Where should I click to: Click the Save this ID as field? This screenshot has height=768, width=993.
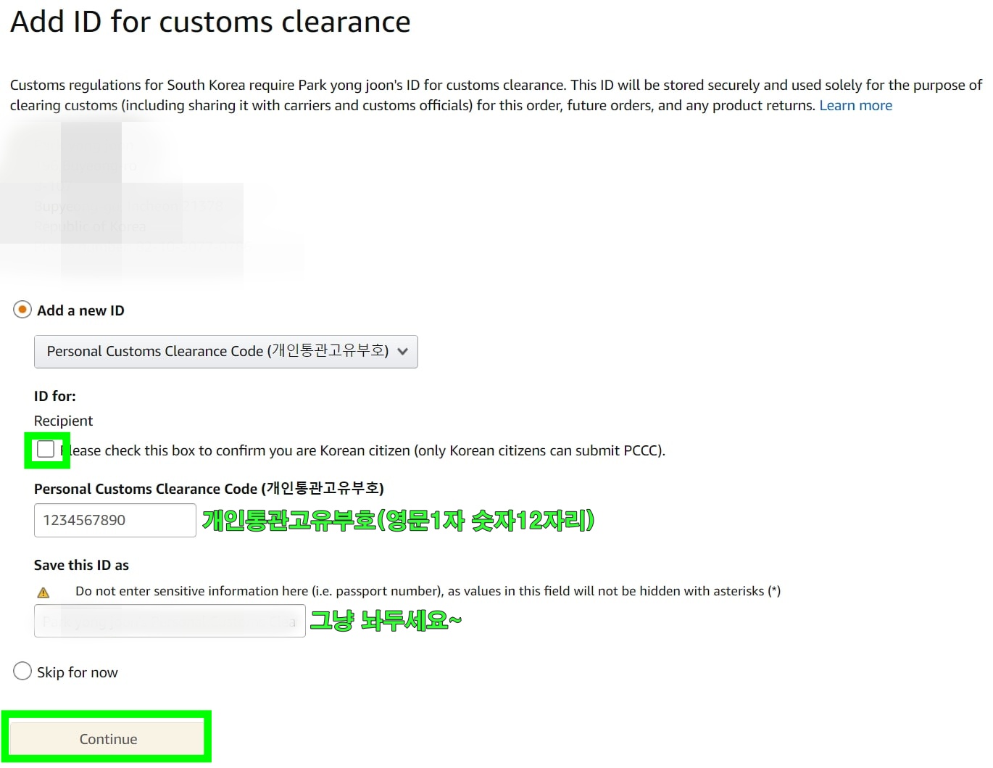click(170, 622)
